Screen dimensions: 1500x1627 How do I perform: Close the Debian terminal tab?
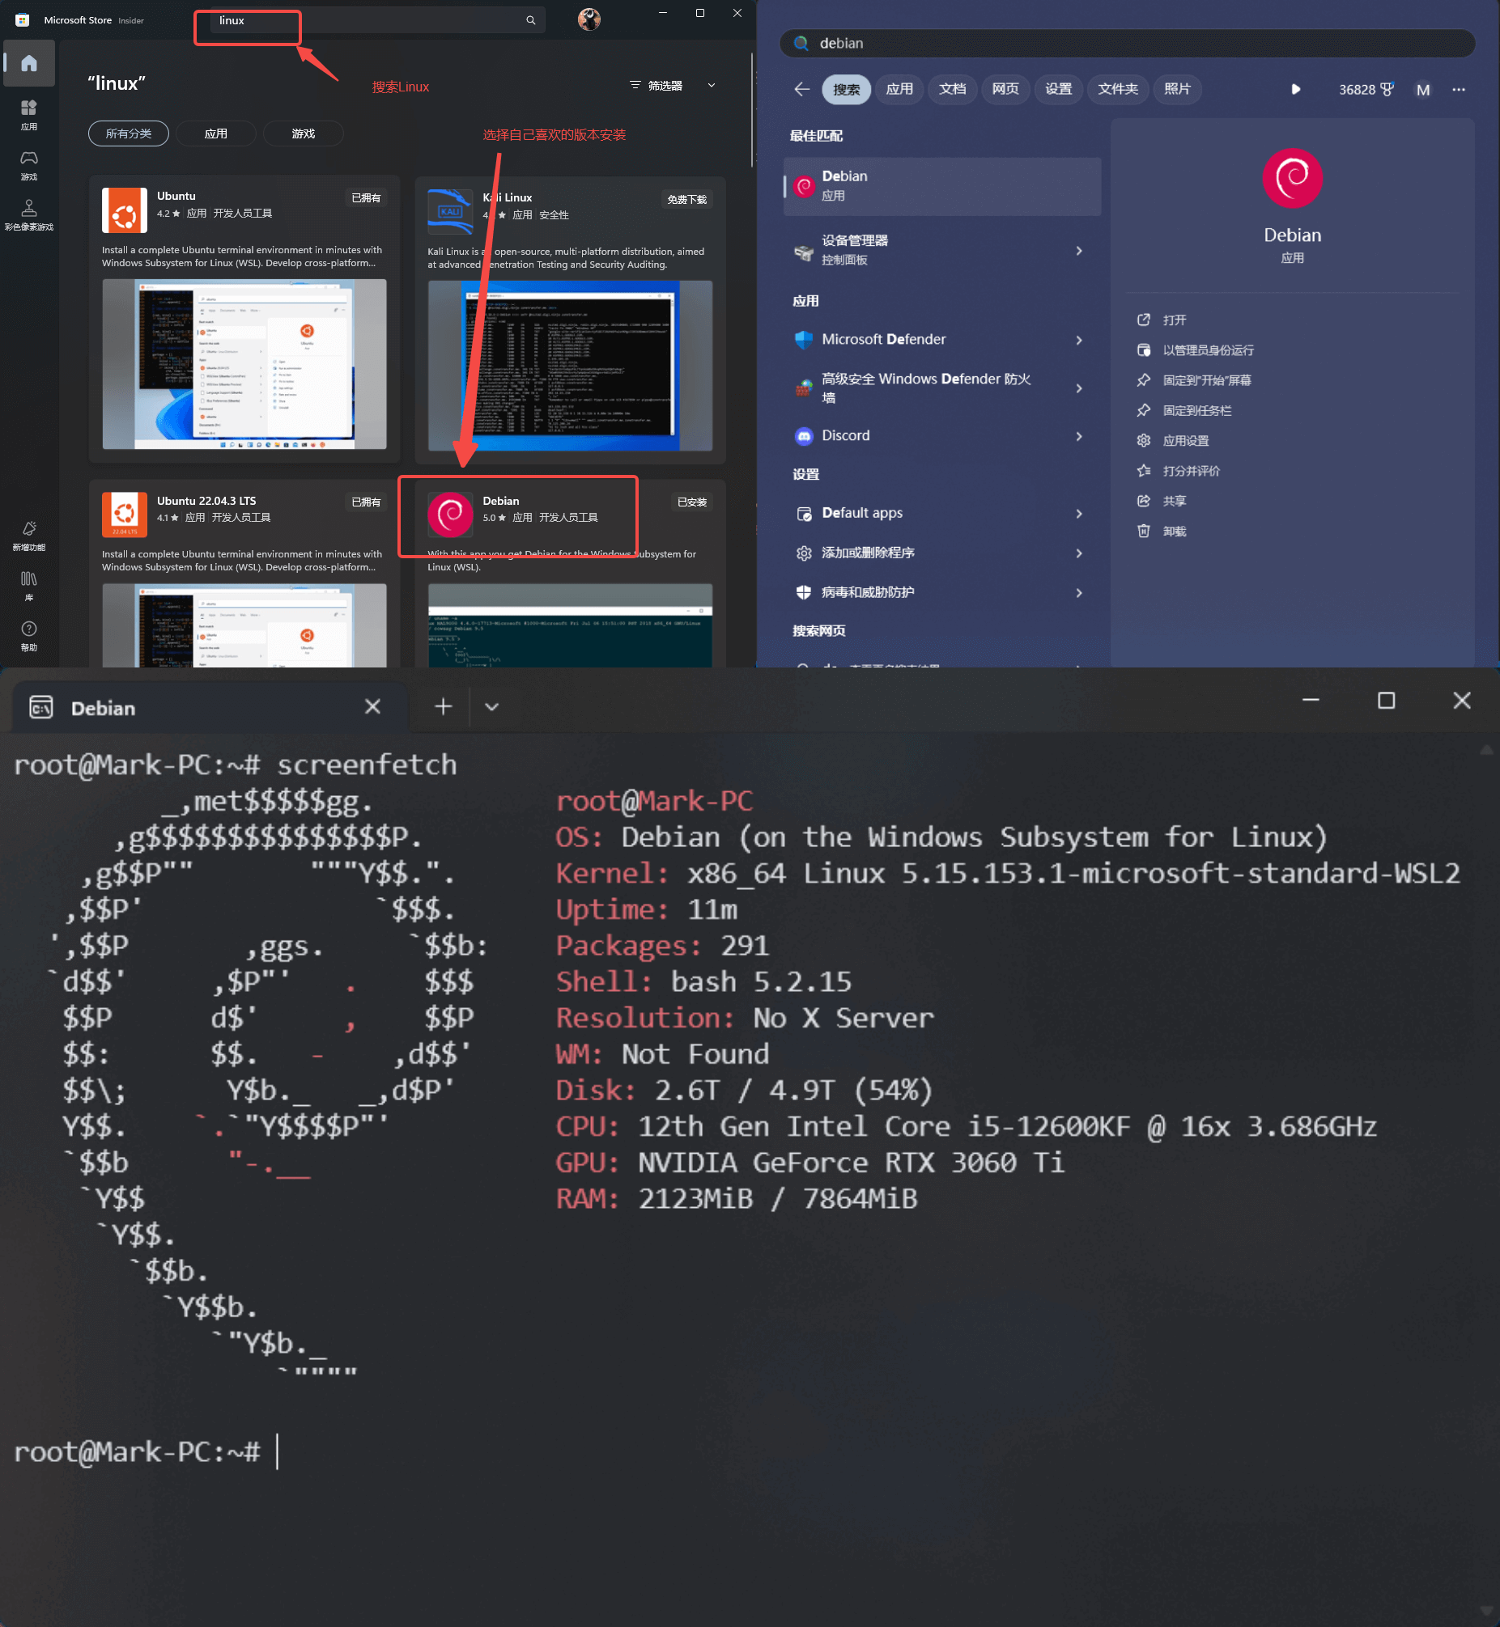pyautogui.click(x=372, y=706)
